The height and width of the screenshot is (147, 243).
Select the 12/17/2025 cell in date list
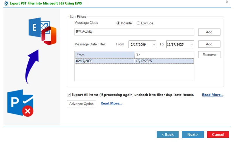click(164, 61)
